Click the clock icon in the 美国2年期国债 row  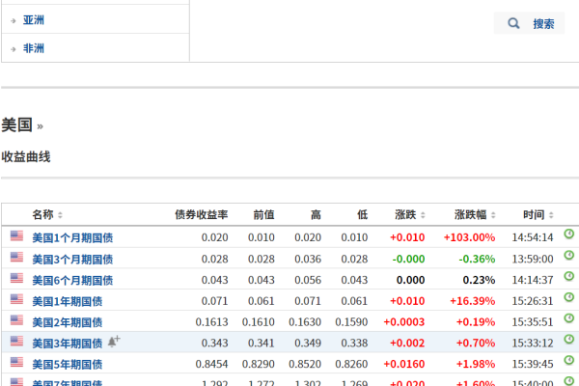[568, 319]
